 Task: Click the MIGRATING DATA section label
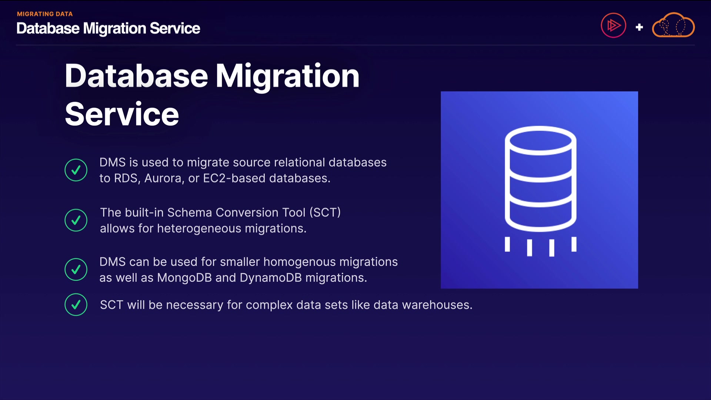pos(45,14)
